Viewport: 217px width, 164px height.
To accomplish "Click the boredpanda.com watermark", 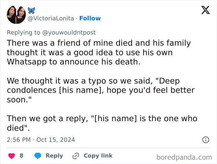I will point(185,157).
